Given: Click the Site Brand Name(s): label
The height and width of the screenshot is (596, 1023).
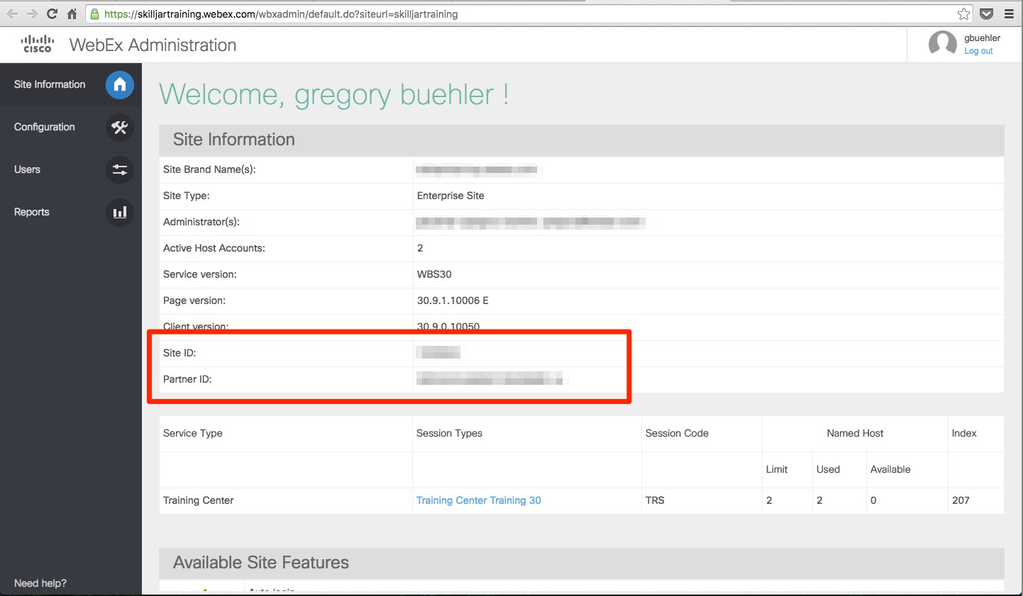Looking at the screenshot, I should pyautogui.click(x=209, y=169).
